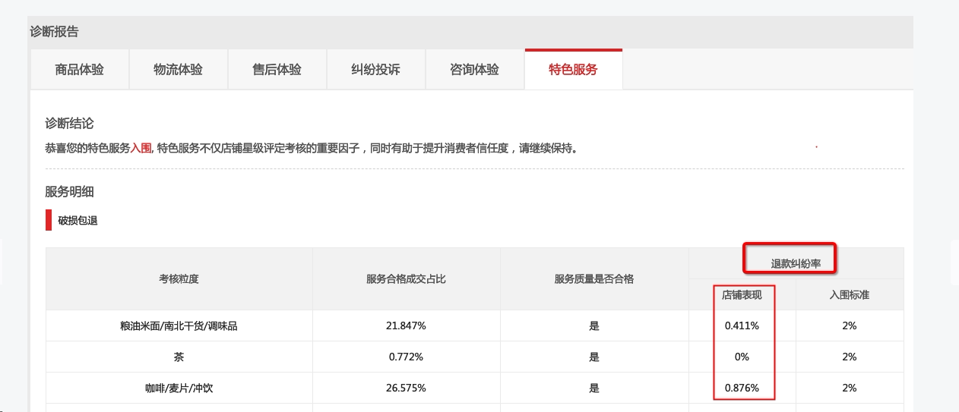Screen dimensions: 959x412
Task: Click the 店铺表现 sub-header
Action: (x=742, y=295)
